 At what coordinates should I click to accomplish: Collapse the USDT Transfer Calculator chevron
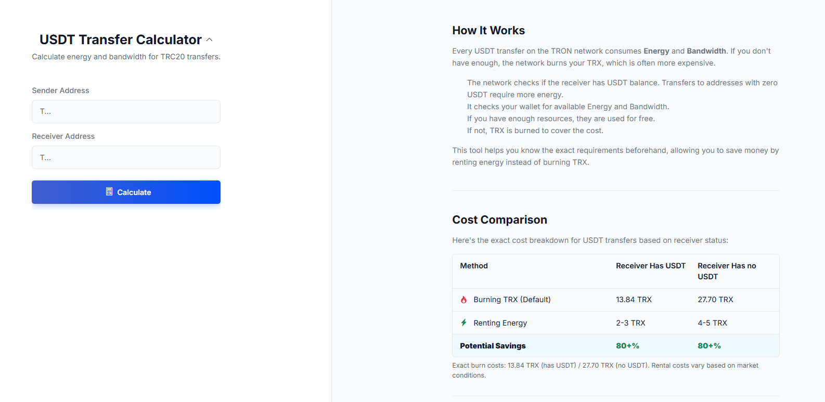coord(209,40)
